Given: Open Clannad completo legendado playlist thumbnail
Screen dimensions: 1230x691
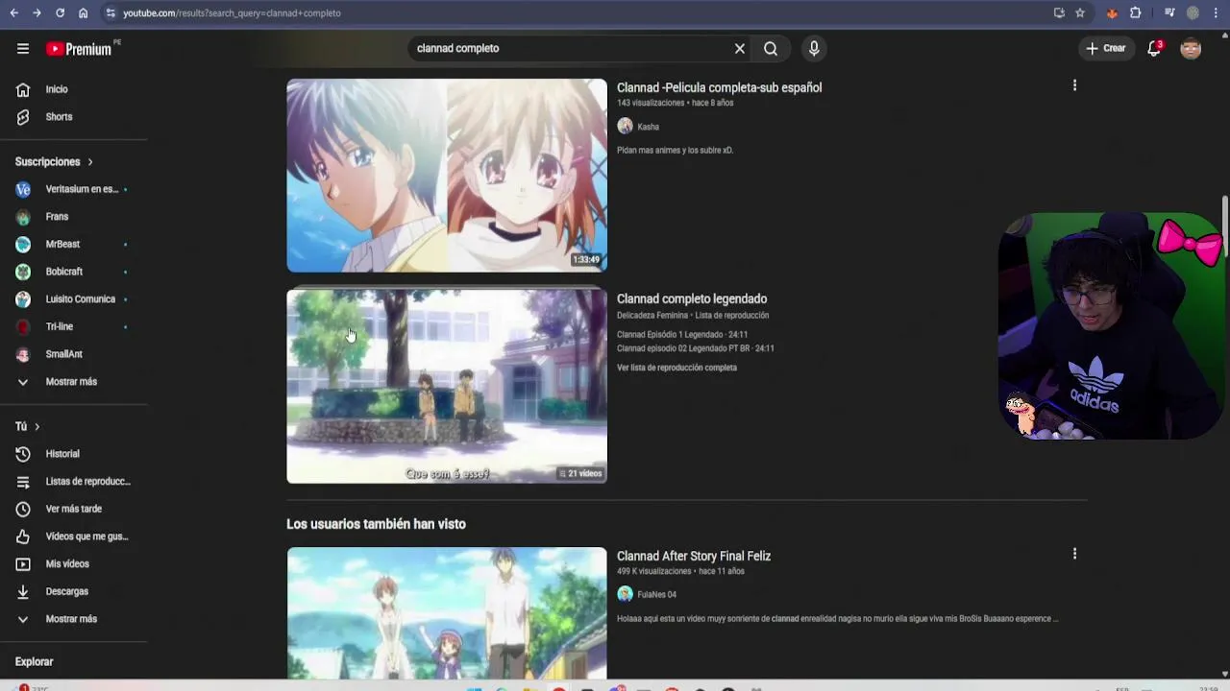Looking at the screenshot, I should [x=447, y=387].
